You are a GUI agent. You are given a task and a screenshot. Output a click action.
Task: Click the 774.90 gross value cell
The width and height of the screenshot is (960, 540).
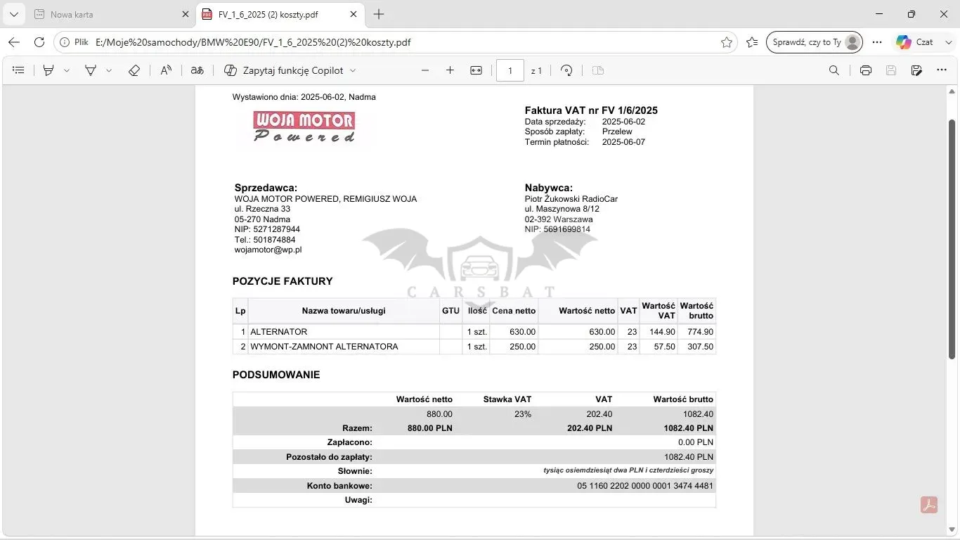[697, 332]
